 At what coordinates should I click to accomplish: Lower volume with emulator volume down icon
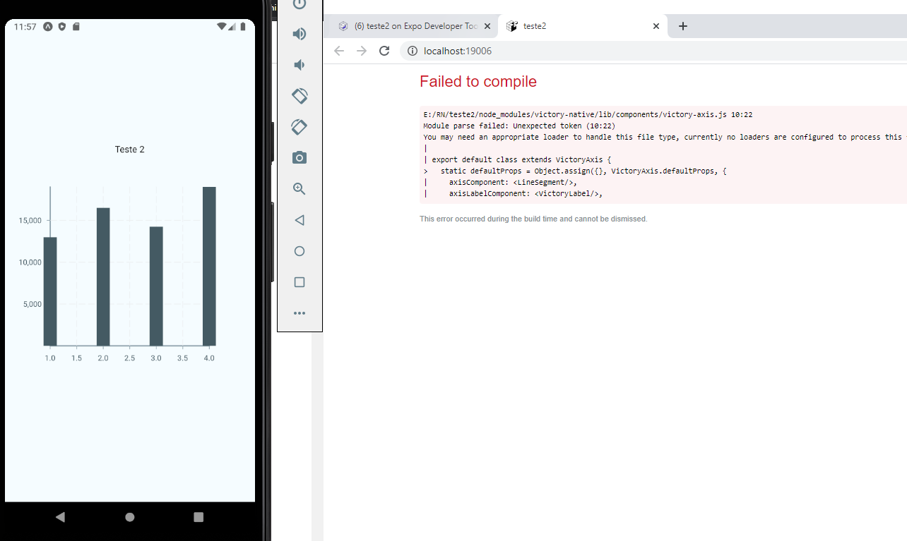click(300, 65)
